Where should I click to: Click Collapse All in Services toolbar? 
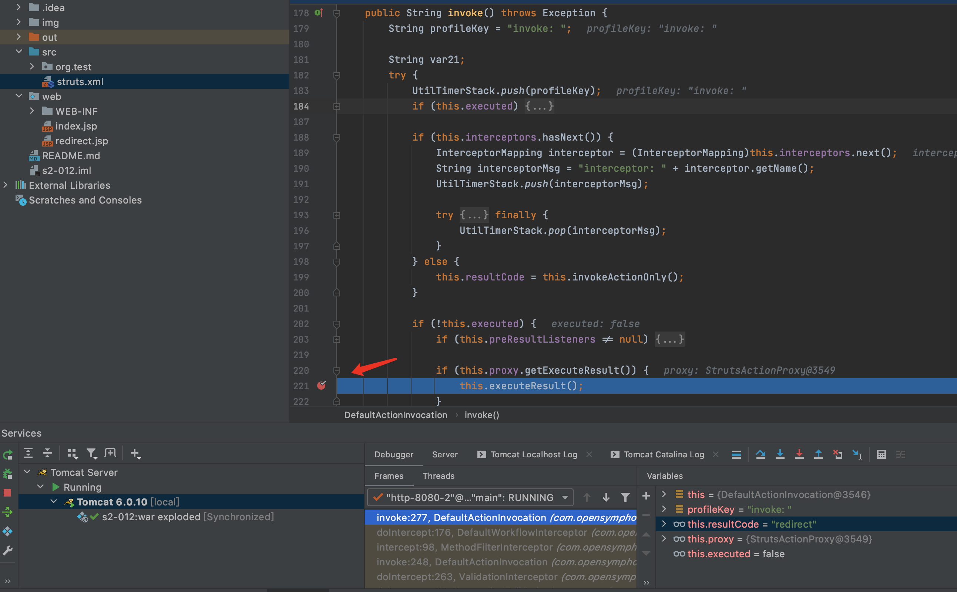pyautogui.click(x=47, y=453)
